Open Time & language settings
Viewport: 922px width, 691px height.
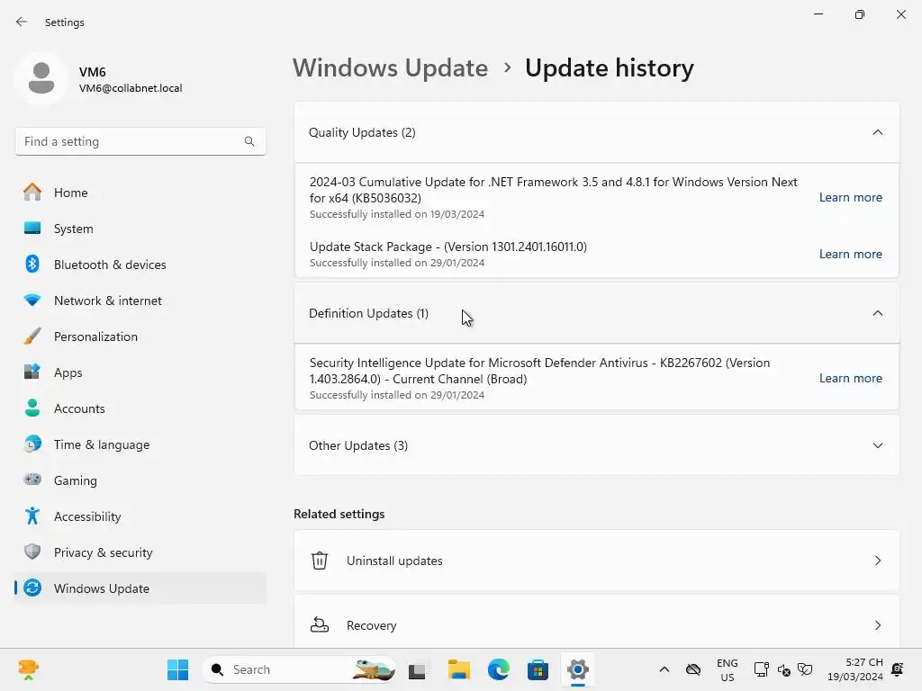point(140,444)
